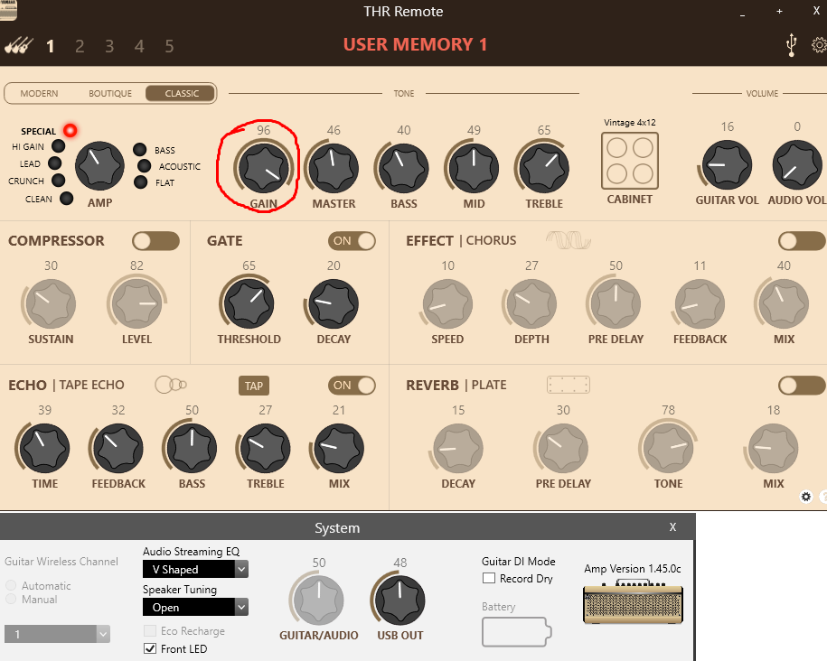
Task: Click the gate THRESHOLD knob
Action: pyautogui.click(x=249, y=303)
